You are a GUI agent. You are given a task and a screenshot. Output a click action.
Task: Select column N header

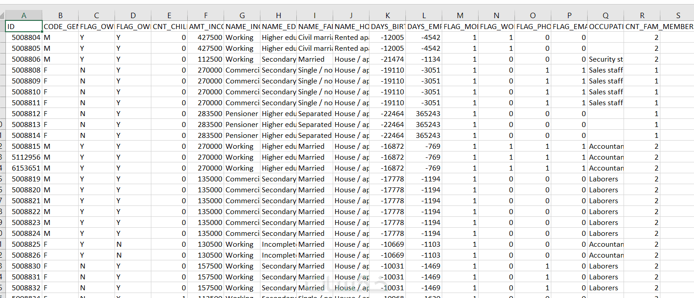(497, 15)
